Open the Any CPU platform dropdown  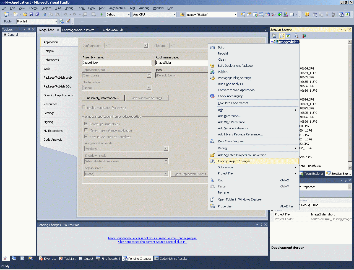[x=154, y=14]
